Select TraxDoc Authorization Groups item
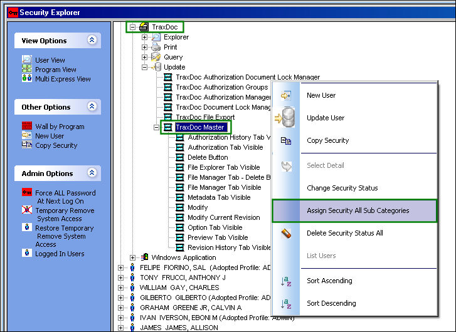 tap(222, 87)
